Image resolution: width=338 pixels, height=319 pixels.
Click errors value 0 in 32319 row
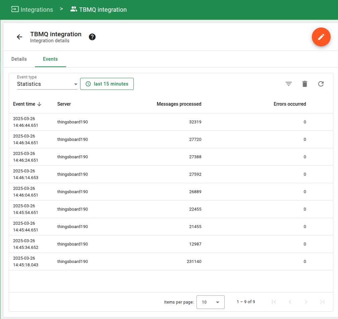pos(305,122)
